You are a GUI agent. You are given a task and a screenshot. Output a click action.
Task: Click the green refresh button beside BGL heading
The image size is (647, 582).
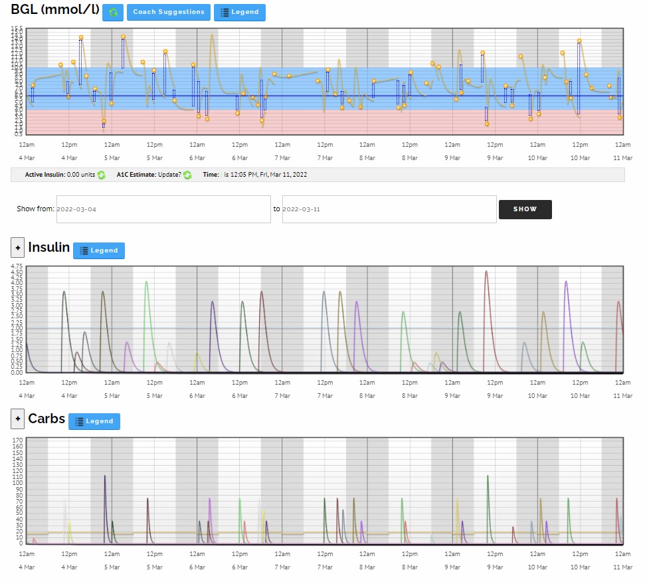coord(113,13)
